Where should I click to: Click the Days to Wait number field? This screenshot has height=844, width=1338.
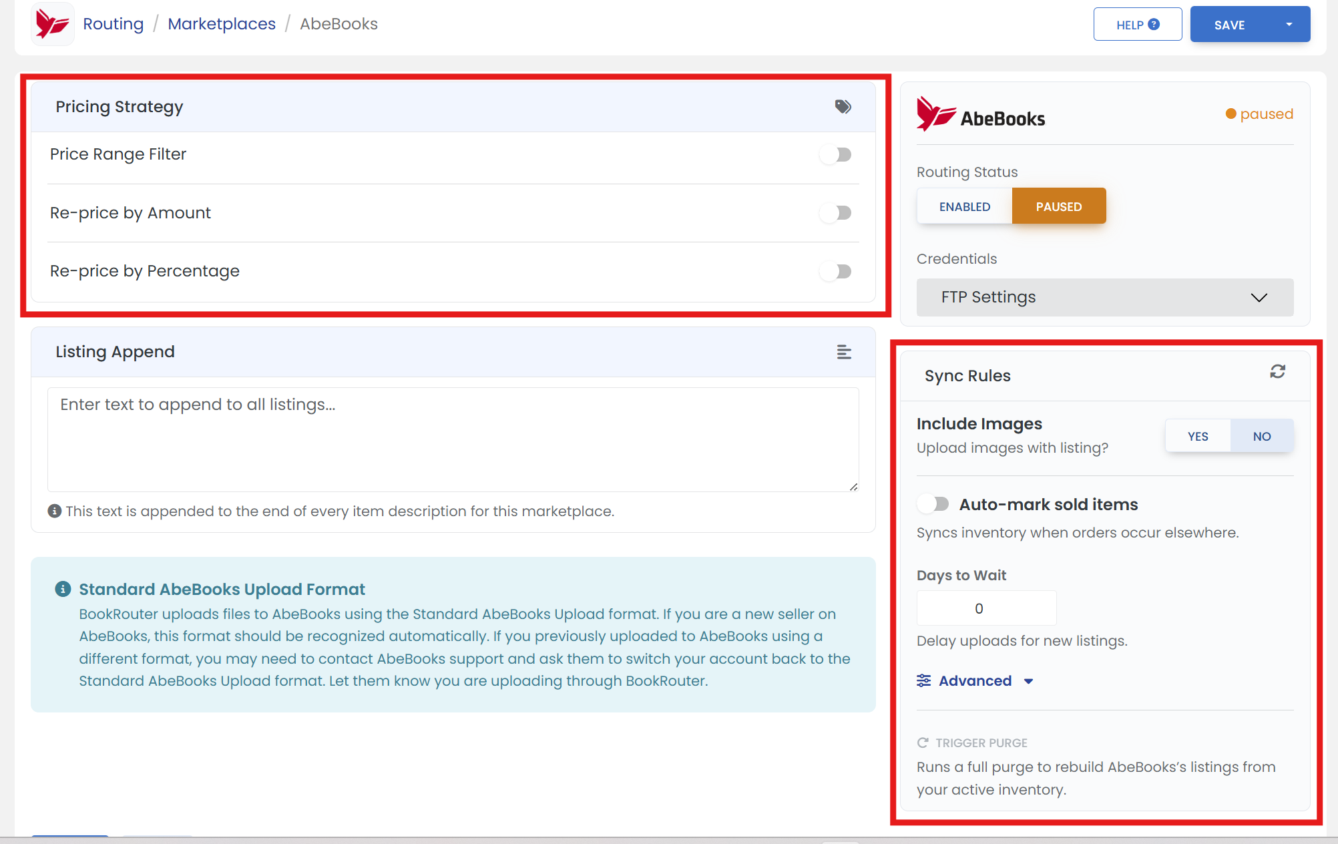coord(986,608)
